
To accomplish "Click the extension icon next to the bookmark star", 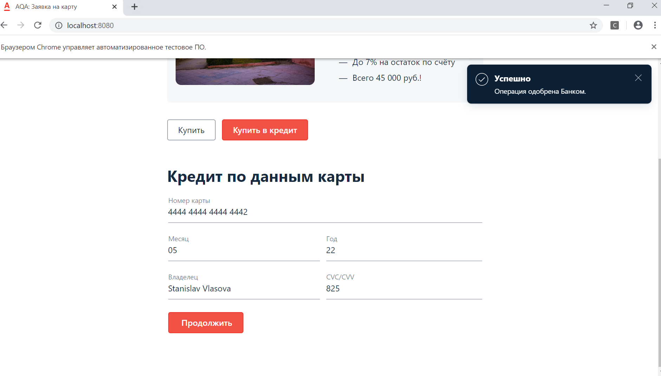I will [x=614, y=25].
